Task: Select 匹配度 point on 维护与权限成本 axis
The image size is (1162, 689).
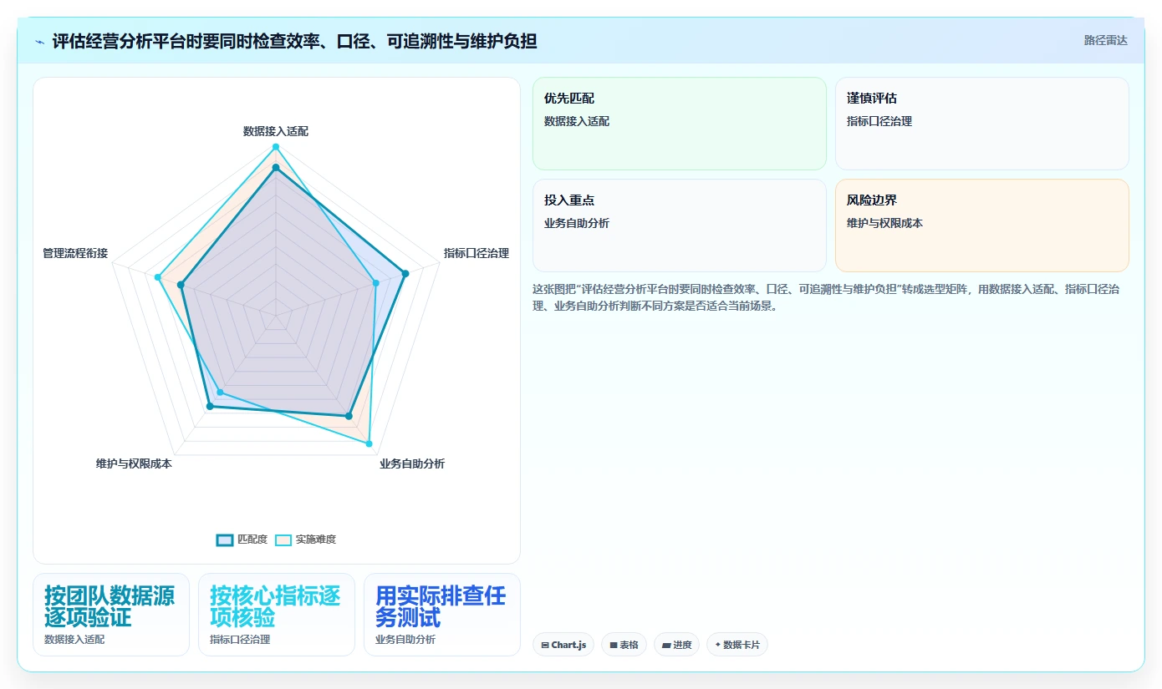Action: (x=210, y=407)
